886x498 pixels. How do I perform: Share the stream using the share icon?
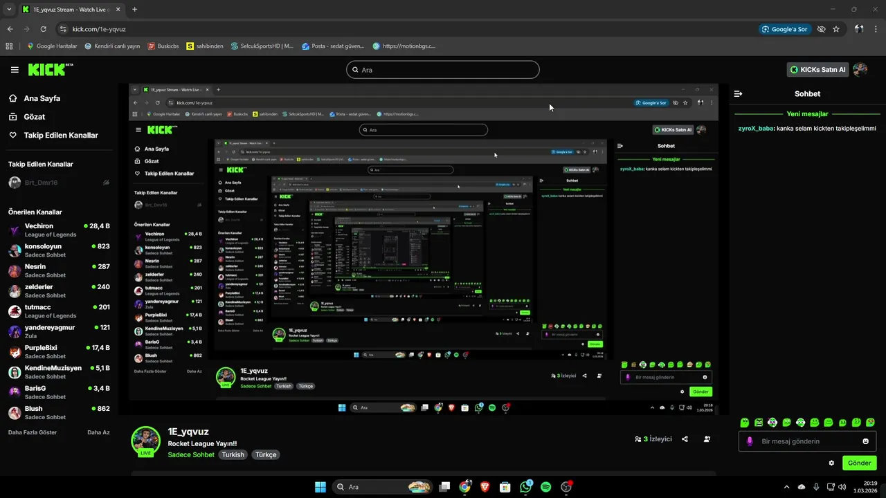click(685, 439)
